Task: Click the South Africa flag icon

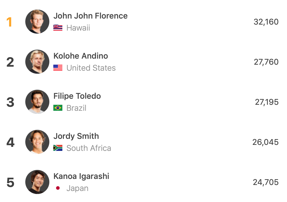Action: tap(58, 148)
